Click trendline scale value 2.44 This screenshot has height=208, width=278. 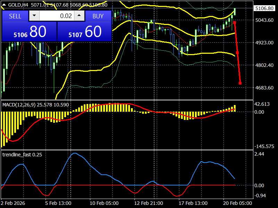[259, 154]
